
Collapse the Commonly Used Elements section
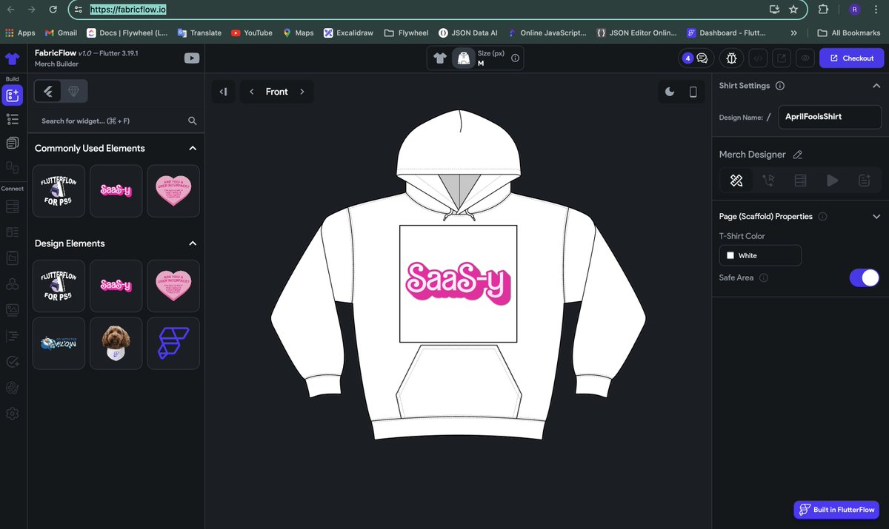tap(192, 148)
